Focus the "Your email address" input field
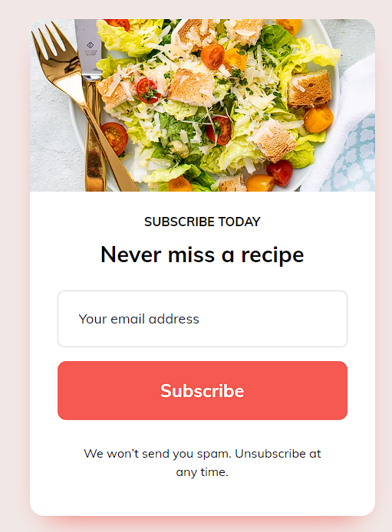The width and height of the screenshot is (392, 532). coord(203,319)
